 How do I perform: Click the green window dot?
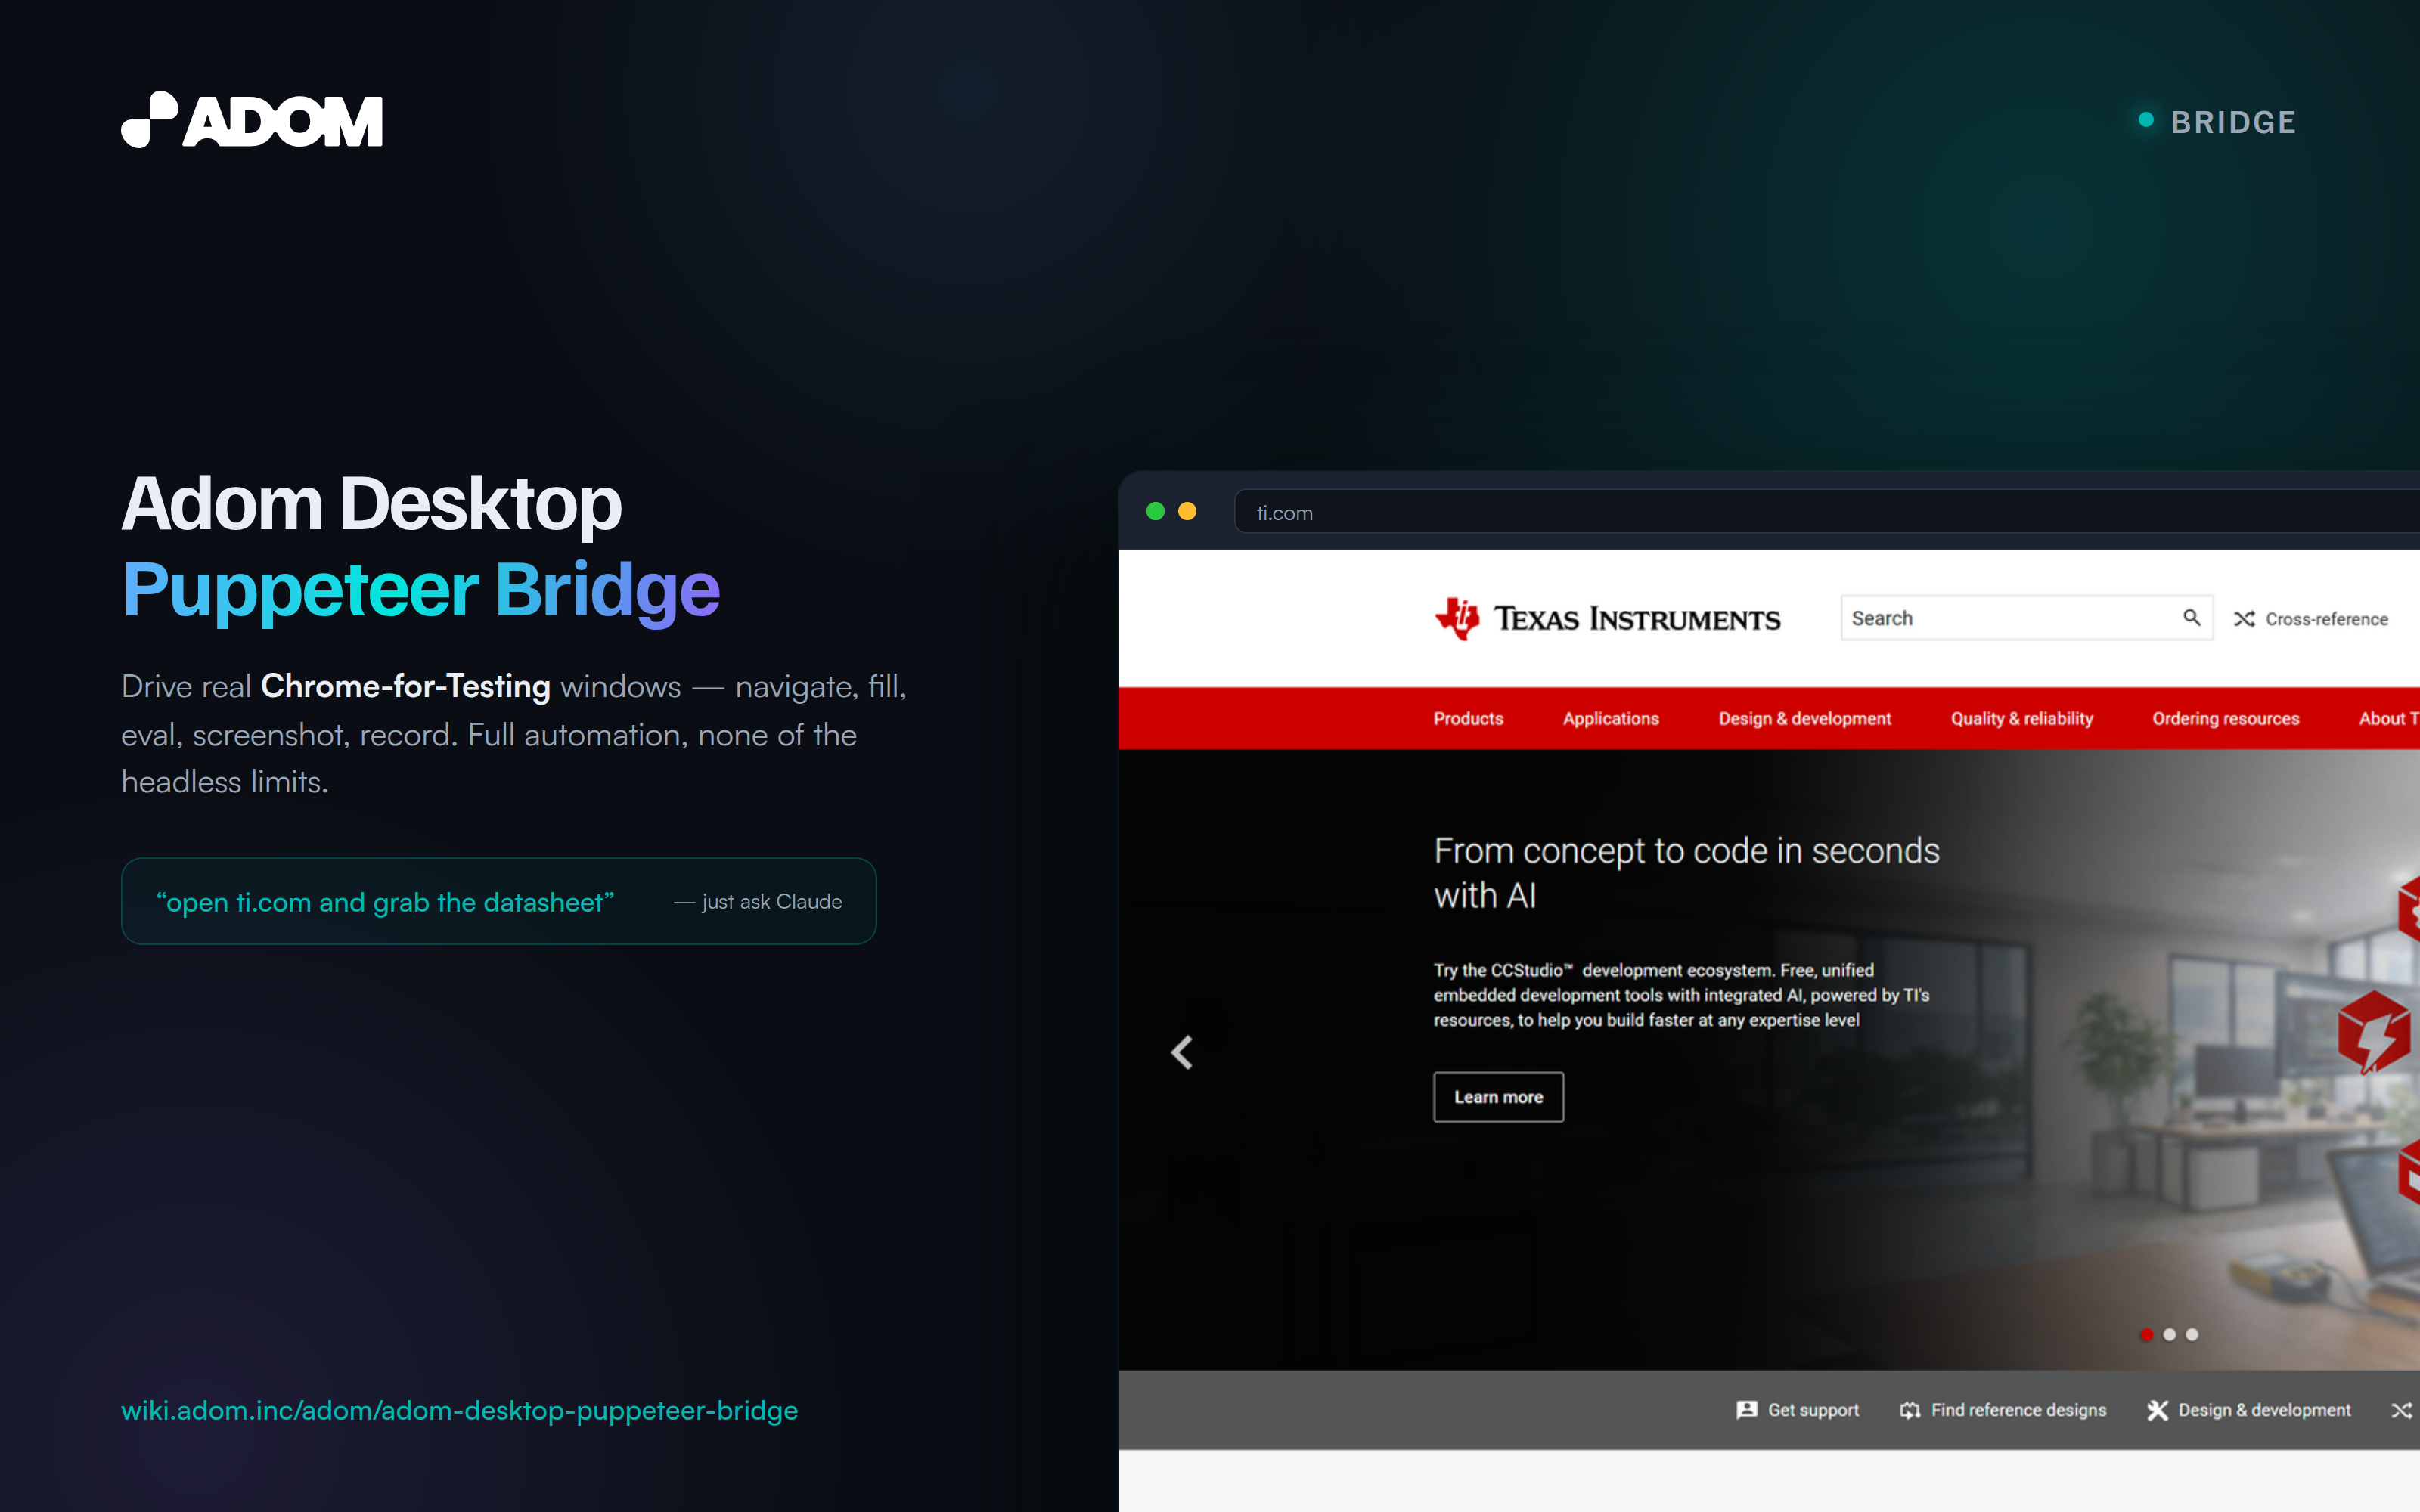point(1155,512)
